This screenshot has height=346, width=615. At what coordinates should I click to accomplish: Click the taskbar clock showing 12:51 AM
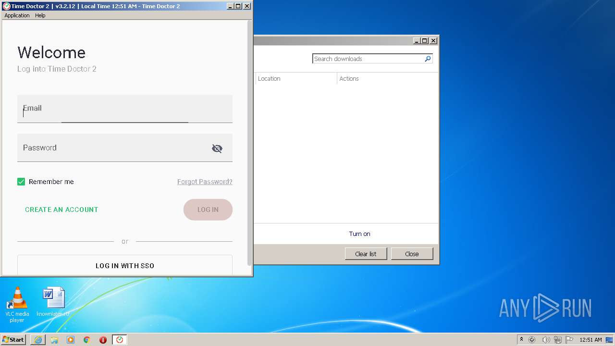590,340
